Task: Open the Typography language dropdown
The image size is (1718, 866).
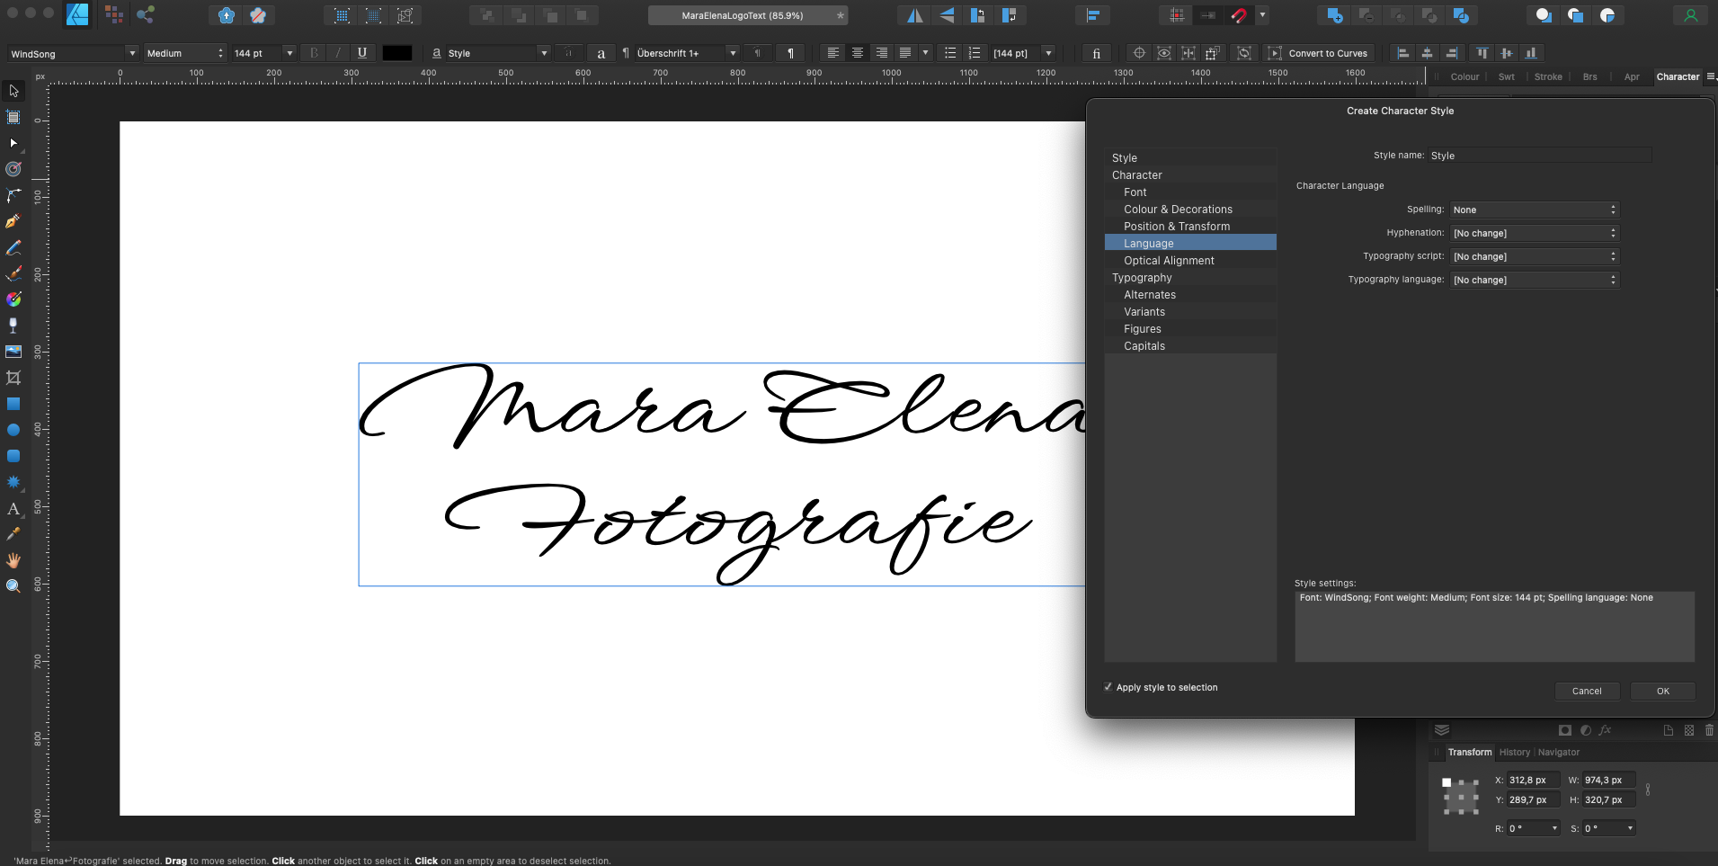Action: (1534, 280)
